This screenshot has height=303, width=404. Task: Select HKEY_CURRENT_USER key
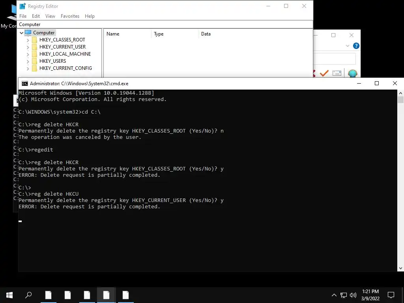pos(63,47)
